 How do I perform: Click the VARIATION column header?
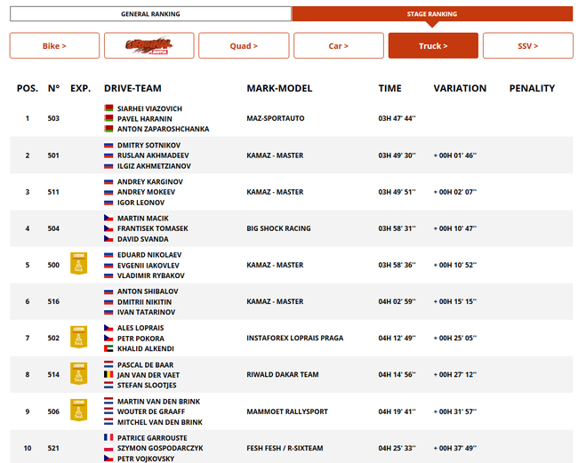pos(460,88)
